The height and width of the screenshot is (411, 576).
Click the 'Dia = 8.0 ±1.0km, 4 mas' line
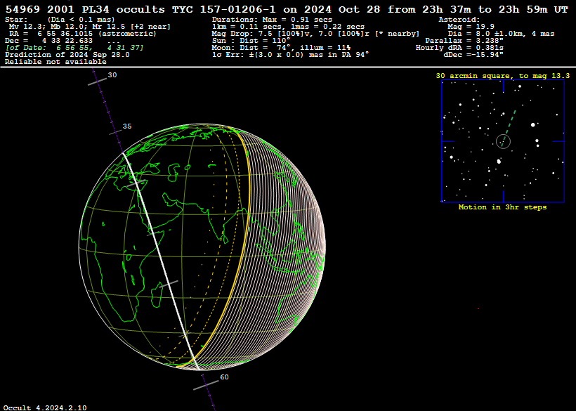[501, 34]
